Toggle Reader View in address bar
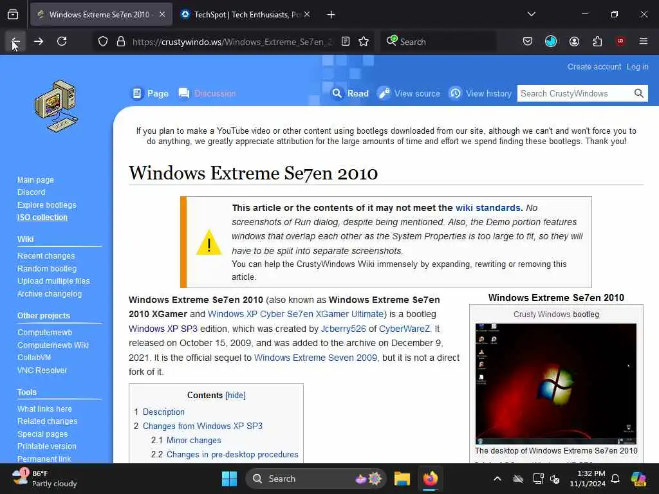The width and height of the screenshot is (659, 494). [x=346, y=42]
